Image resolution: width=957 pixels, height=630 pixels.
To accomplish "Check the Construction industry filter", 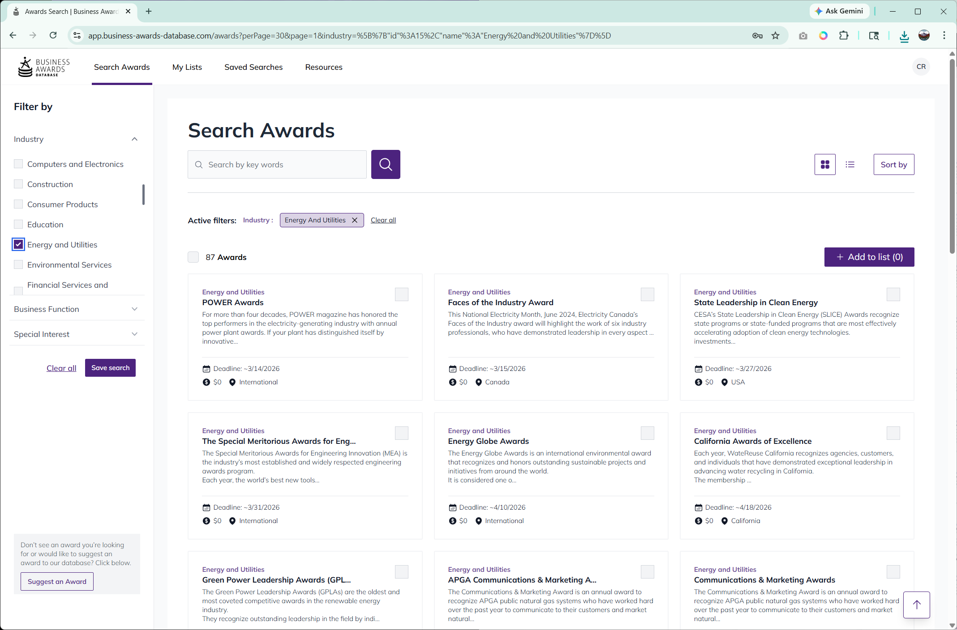I will point(18,184).
